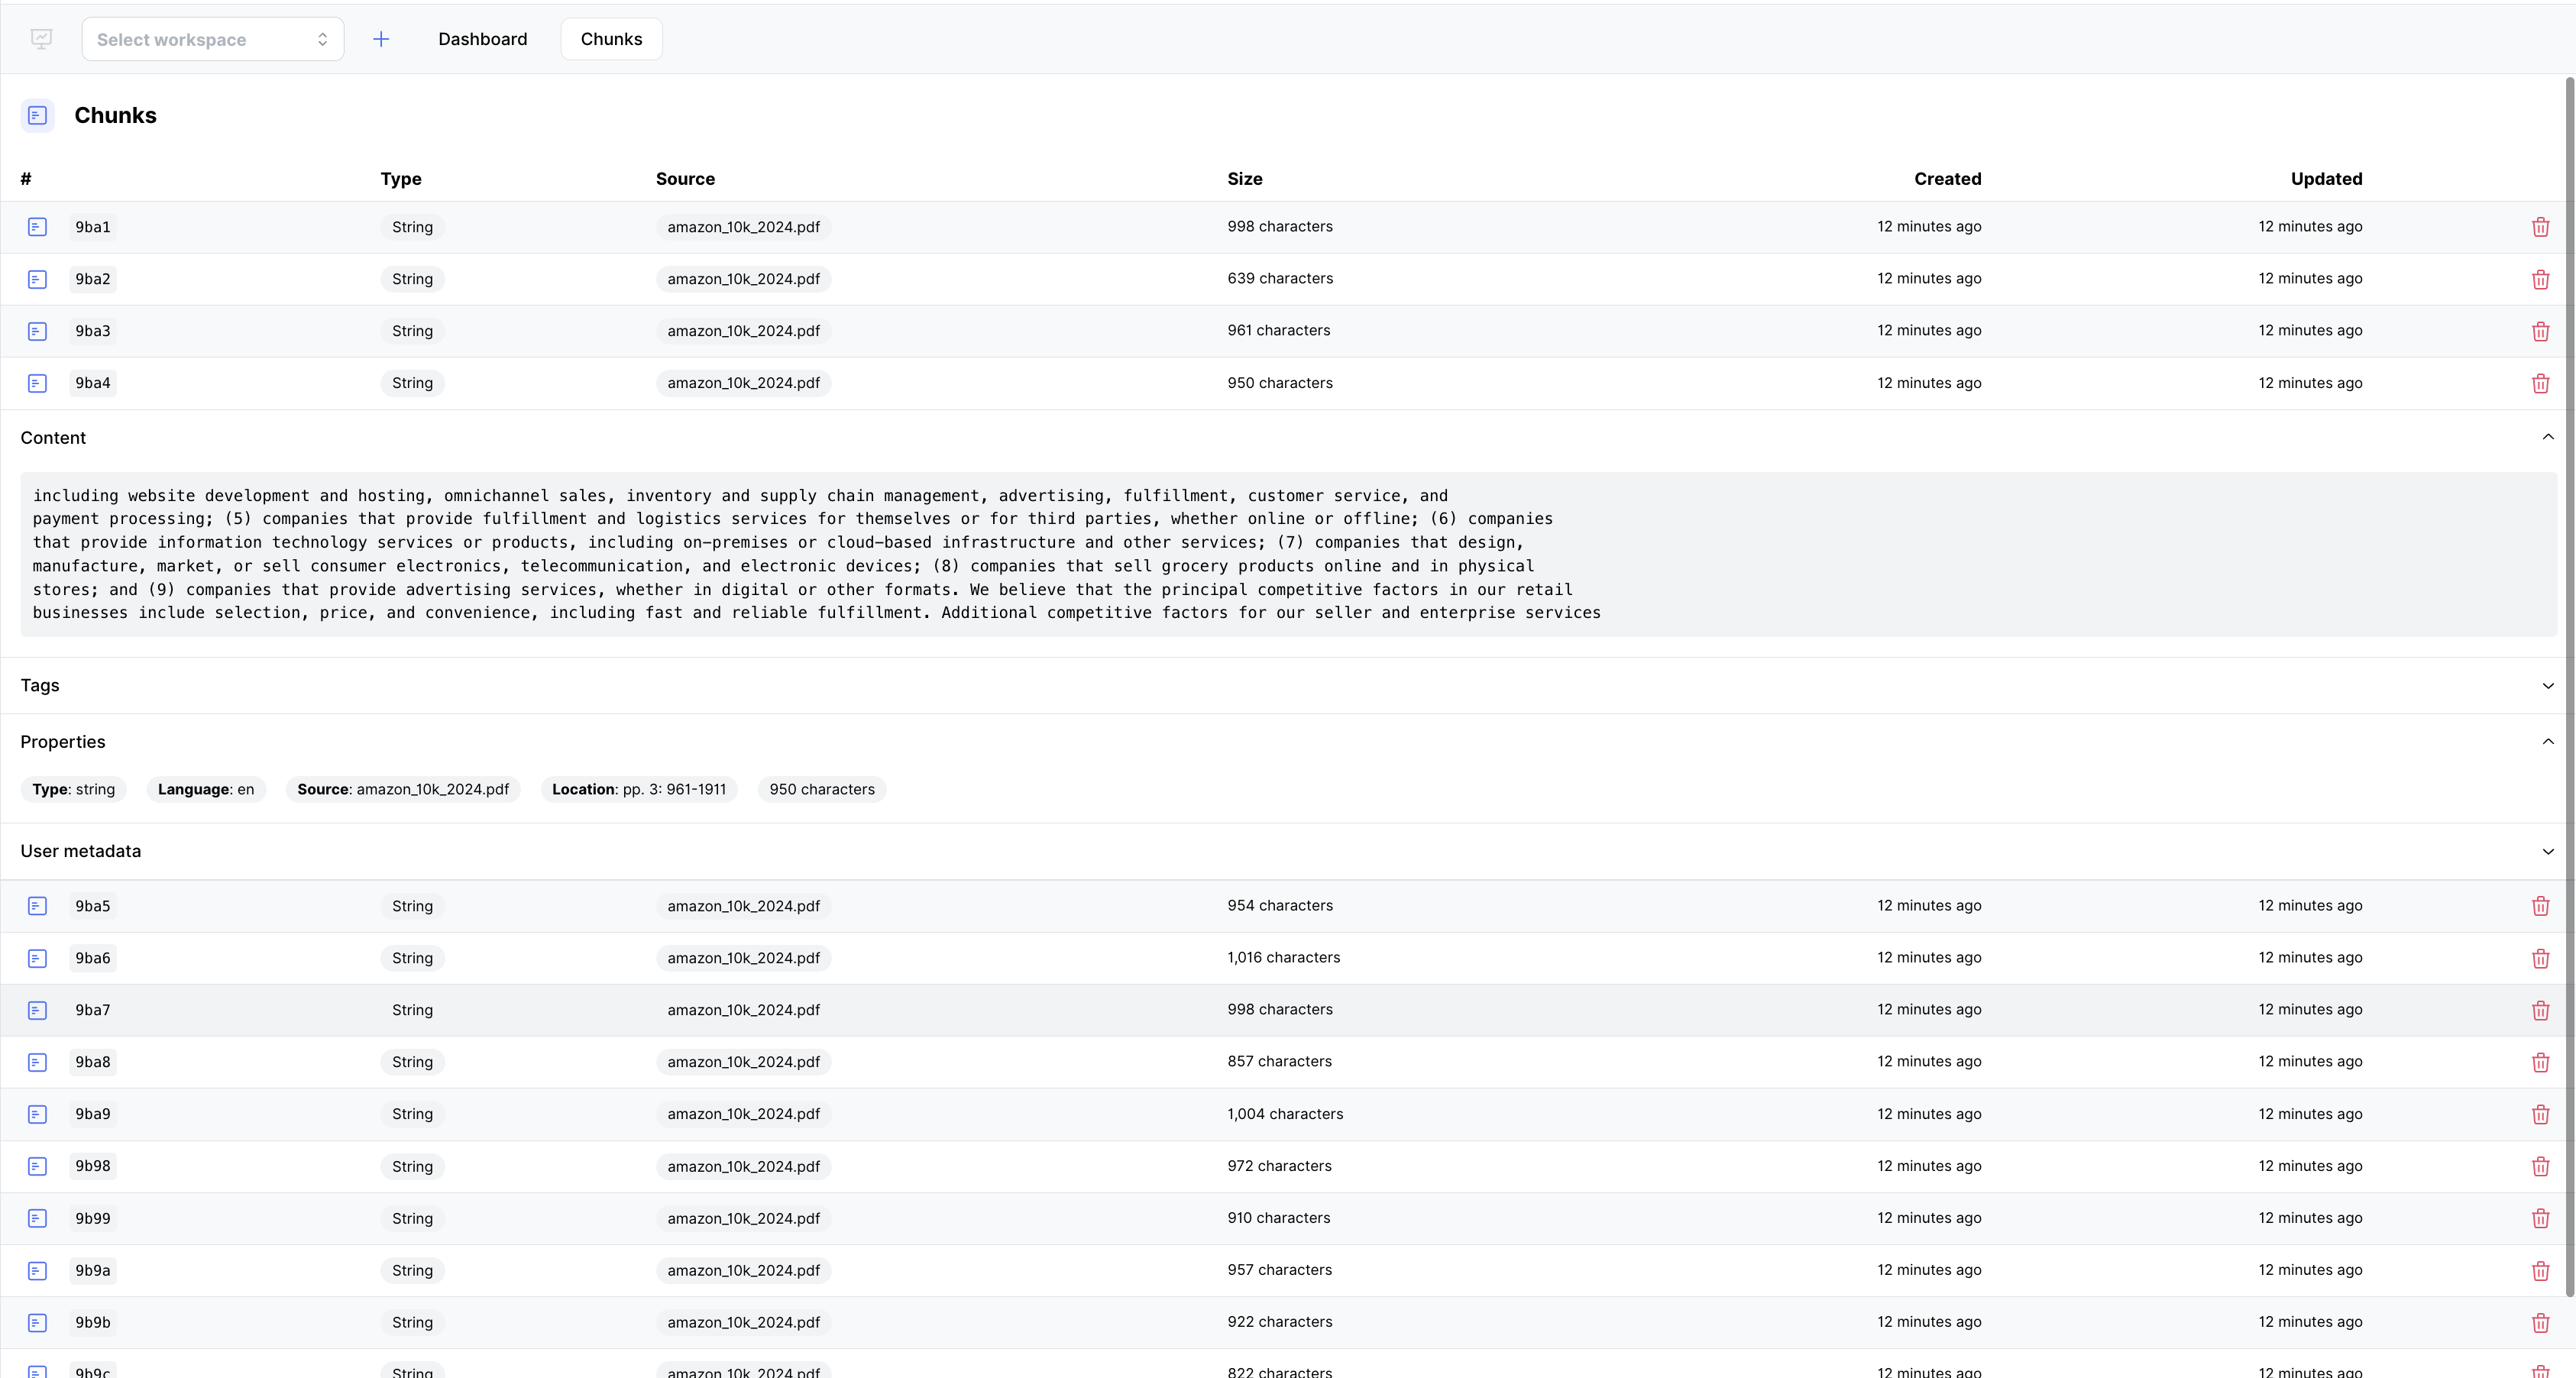
Task: Click the Tags section header label
Action: click(40, 685)
